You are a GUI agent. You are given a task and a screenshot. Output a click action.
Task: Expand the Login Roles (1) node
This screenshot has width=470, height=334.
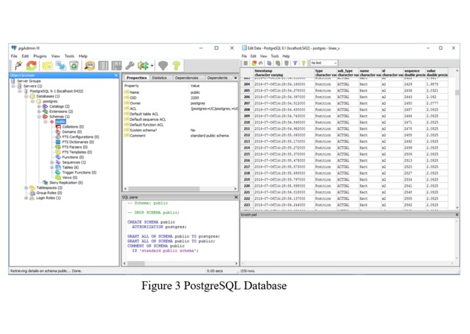(x=26, y=198)
